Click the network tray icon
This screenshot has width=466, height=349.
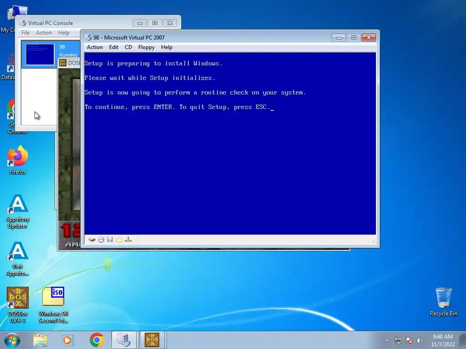[x=398, y=340]
